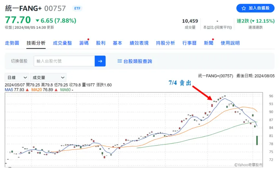This screenshot has width=280, height=170.
Task: Open the 走勢圖 tab
Action: point(12,43)
